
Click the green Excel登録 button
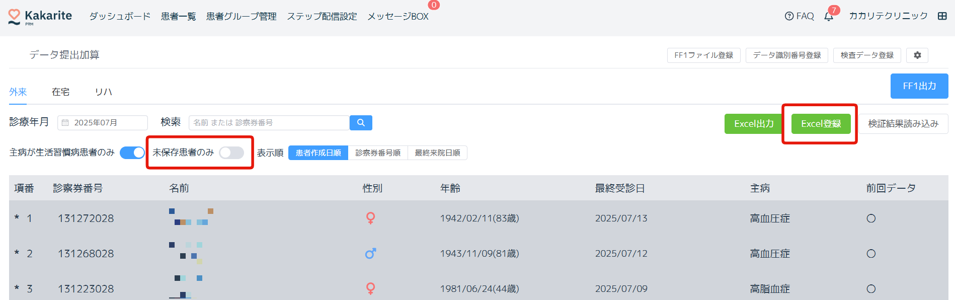pyautogui.click(x=821, y=124)
